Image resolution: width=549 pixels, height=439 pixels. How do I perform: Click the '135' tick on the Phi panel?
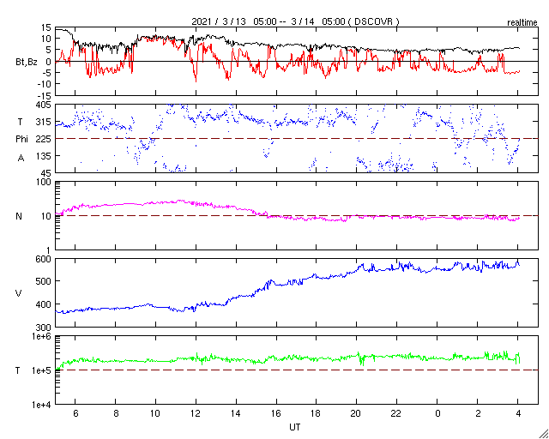coord(44,156)
